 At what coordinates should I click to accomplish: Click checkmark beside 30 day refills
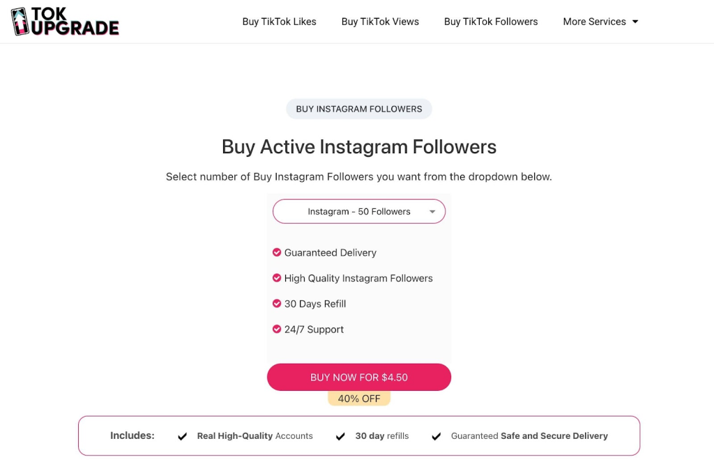340,436
